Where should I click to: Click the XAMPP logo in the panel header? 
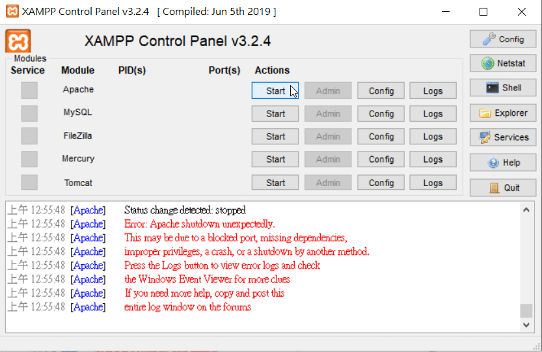tap(18, 41)
